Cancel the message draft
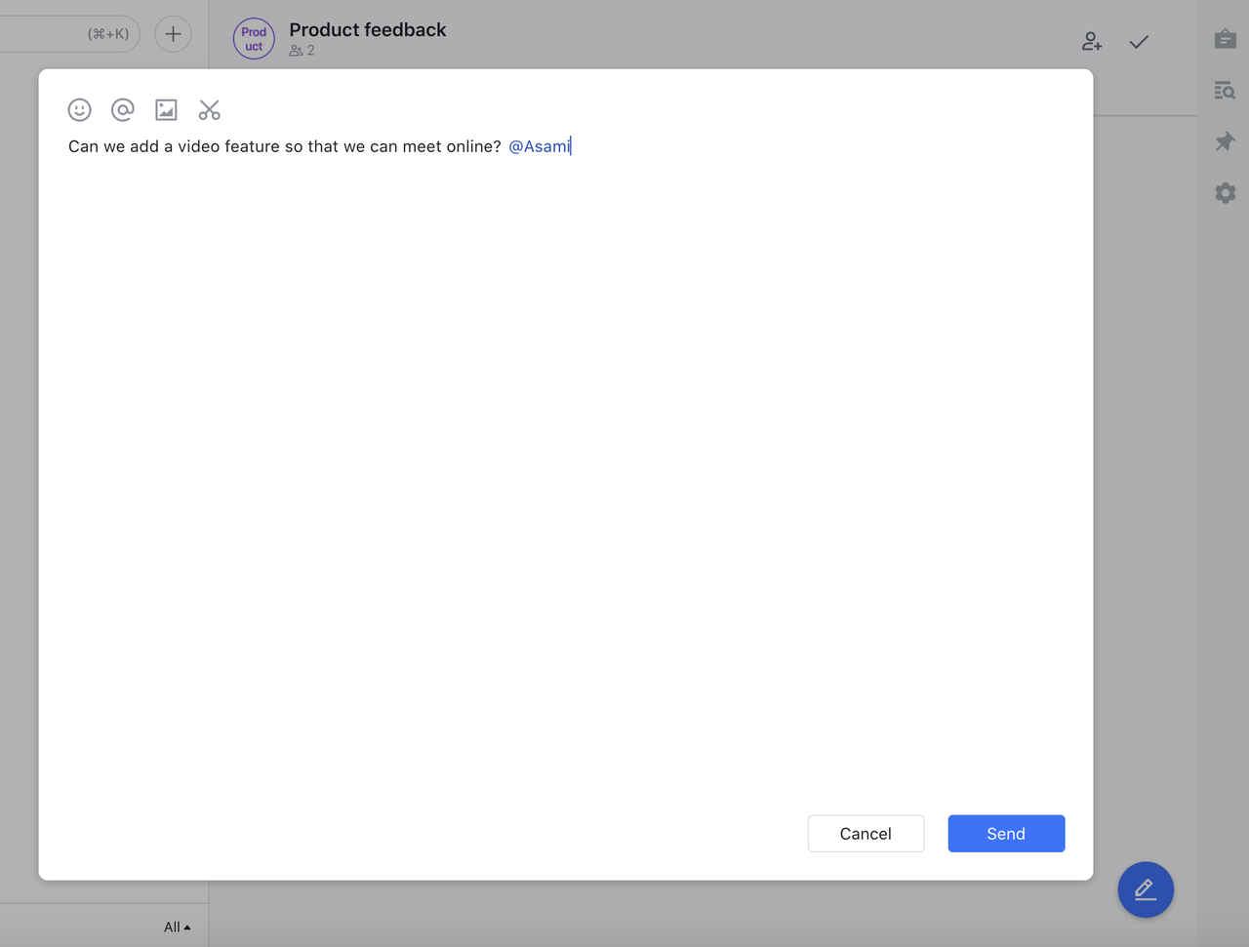Screen dimensions: 1249x947 866,834
